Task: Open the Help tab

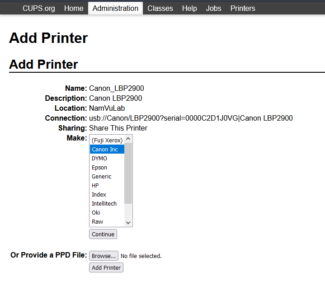Action: coord(189,8)
